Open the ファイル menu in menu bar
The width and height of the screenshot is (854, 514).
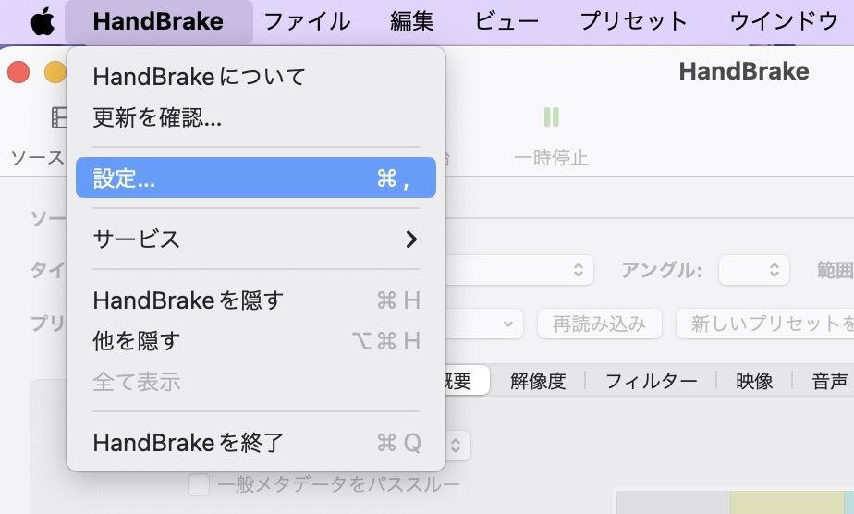coord(307,21)
